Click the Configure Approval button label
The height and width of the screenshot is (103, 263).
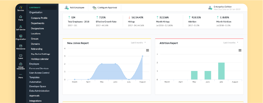pos(107,8)
